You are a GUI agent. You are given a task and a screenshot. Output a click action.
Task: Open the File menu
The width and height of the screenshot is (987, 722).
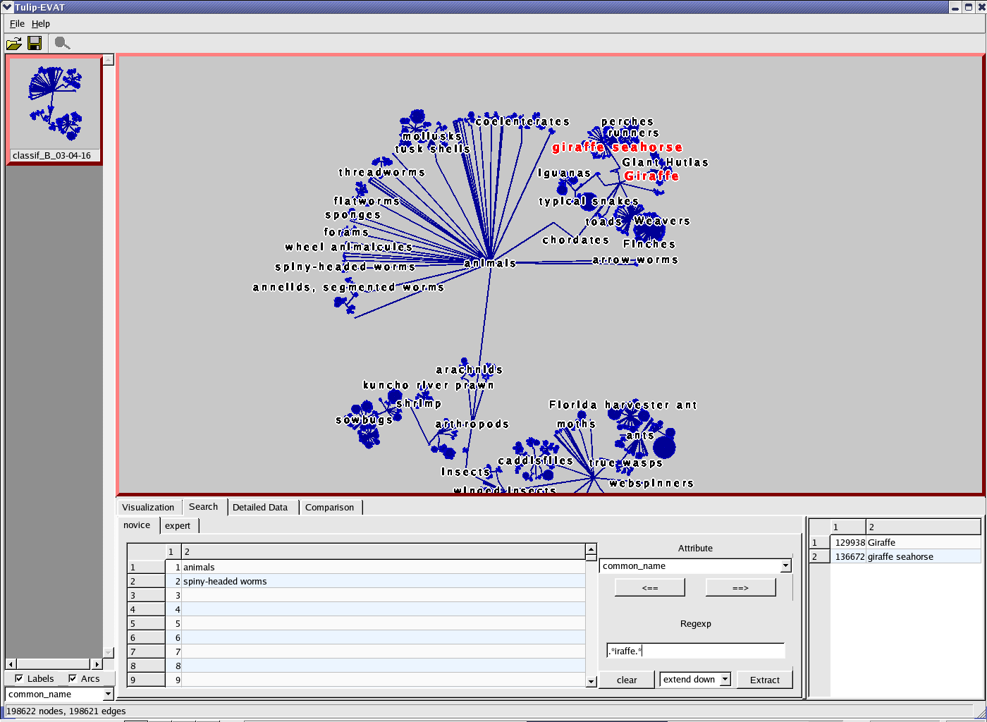(17, 24)
